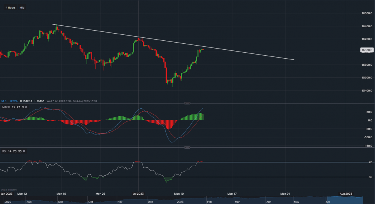Open the 4 Hours timeframe selector

[x=10, y=7]
